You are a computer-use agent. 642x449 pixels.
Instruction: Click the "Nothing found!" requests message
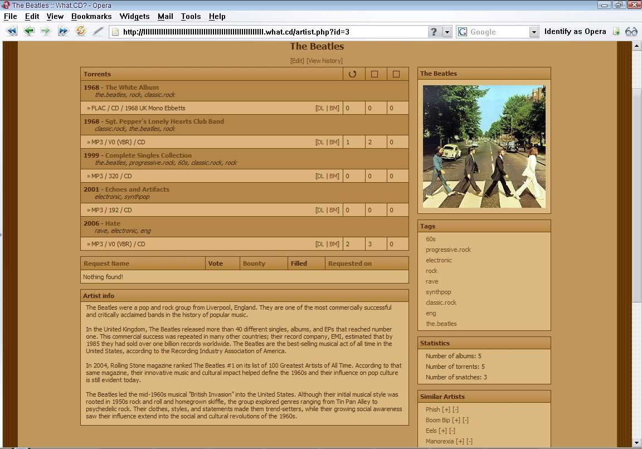pos(103,277)
